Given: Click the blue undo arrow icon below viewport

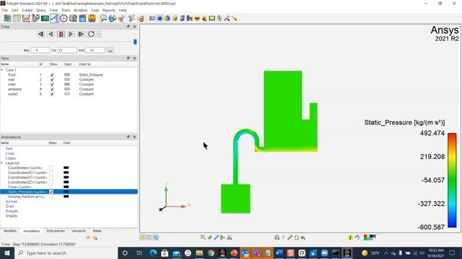Looking at the screenshot, I should (x=357, y=237).
